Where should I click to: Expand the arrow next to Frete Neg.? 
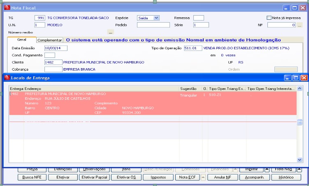[299, 170]
